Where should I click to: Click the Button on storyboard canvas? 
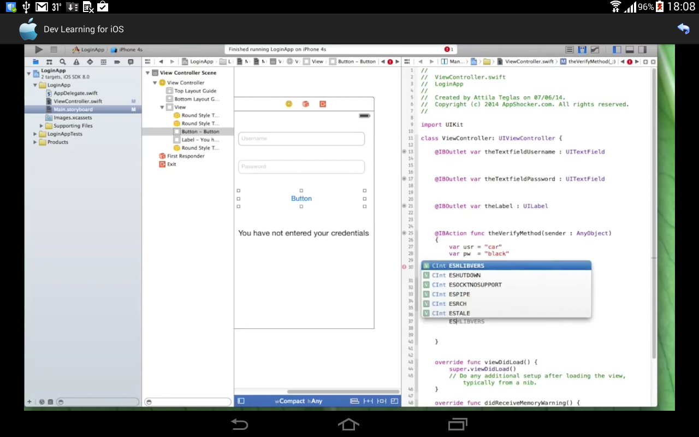click(301, 199)
